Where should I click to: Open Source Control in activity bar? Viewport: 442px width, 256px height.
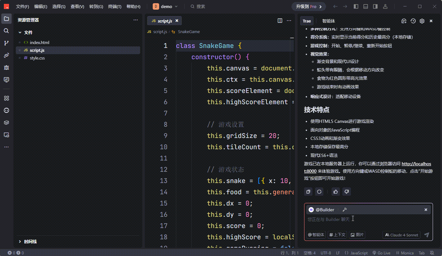(x=6, y=43)
